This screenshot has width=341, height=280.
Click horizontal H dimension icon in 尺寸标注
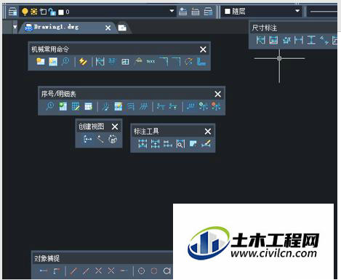299,40
